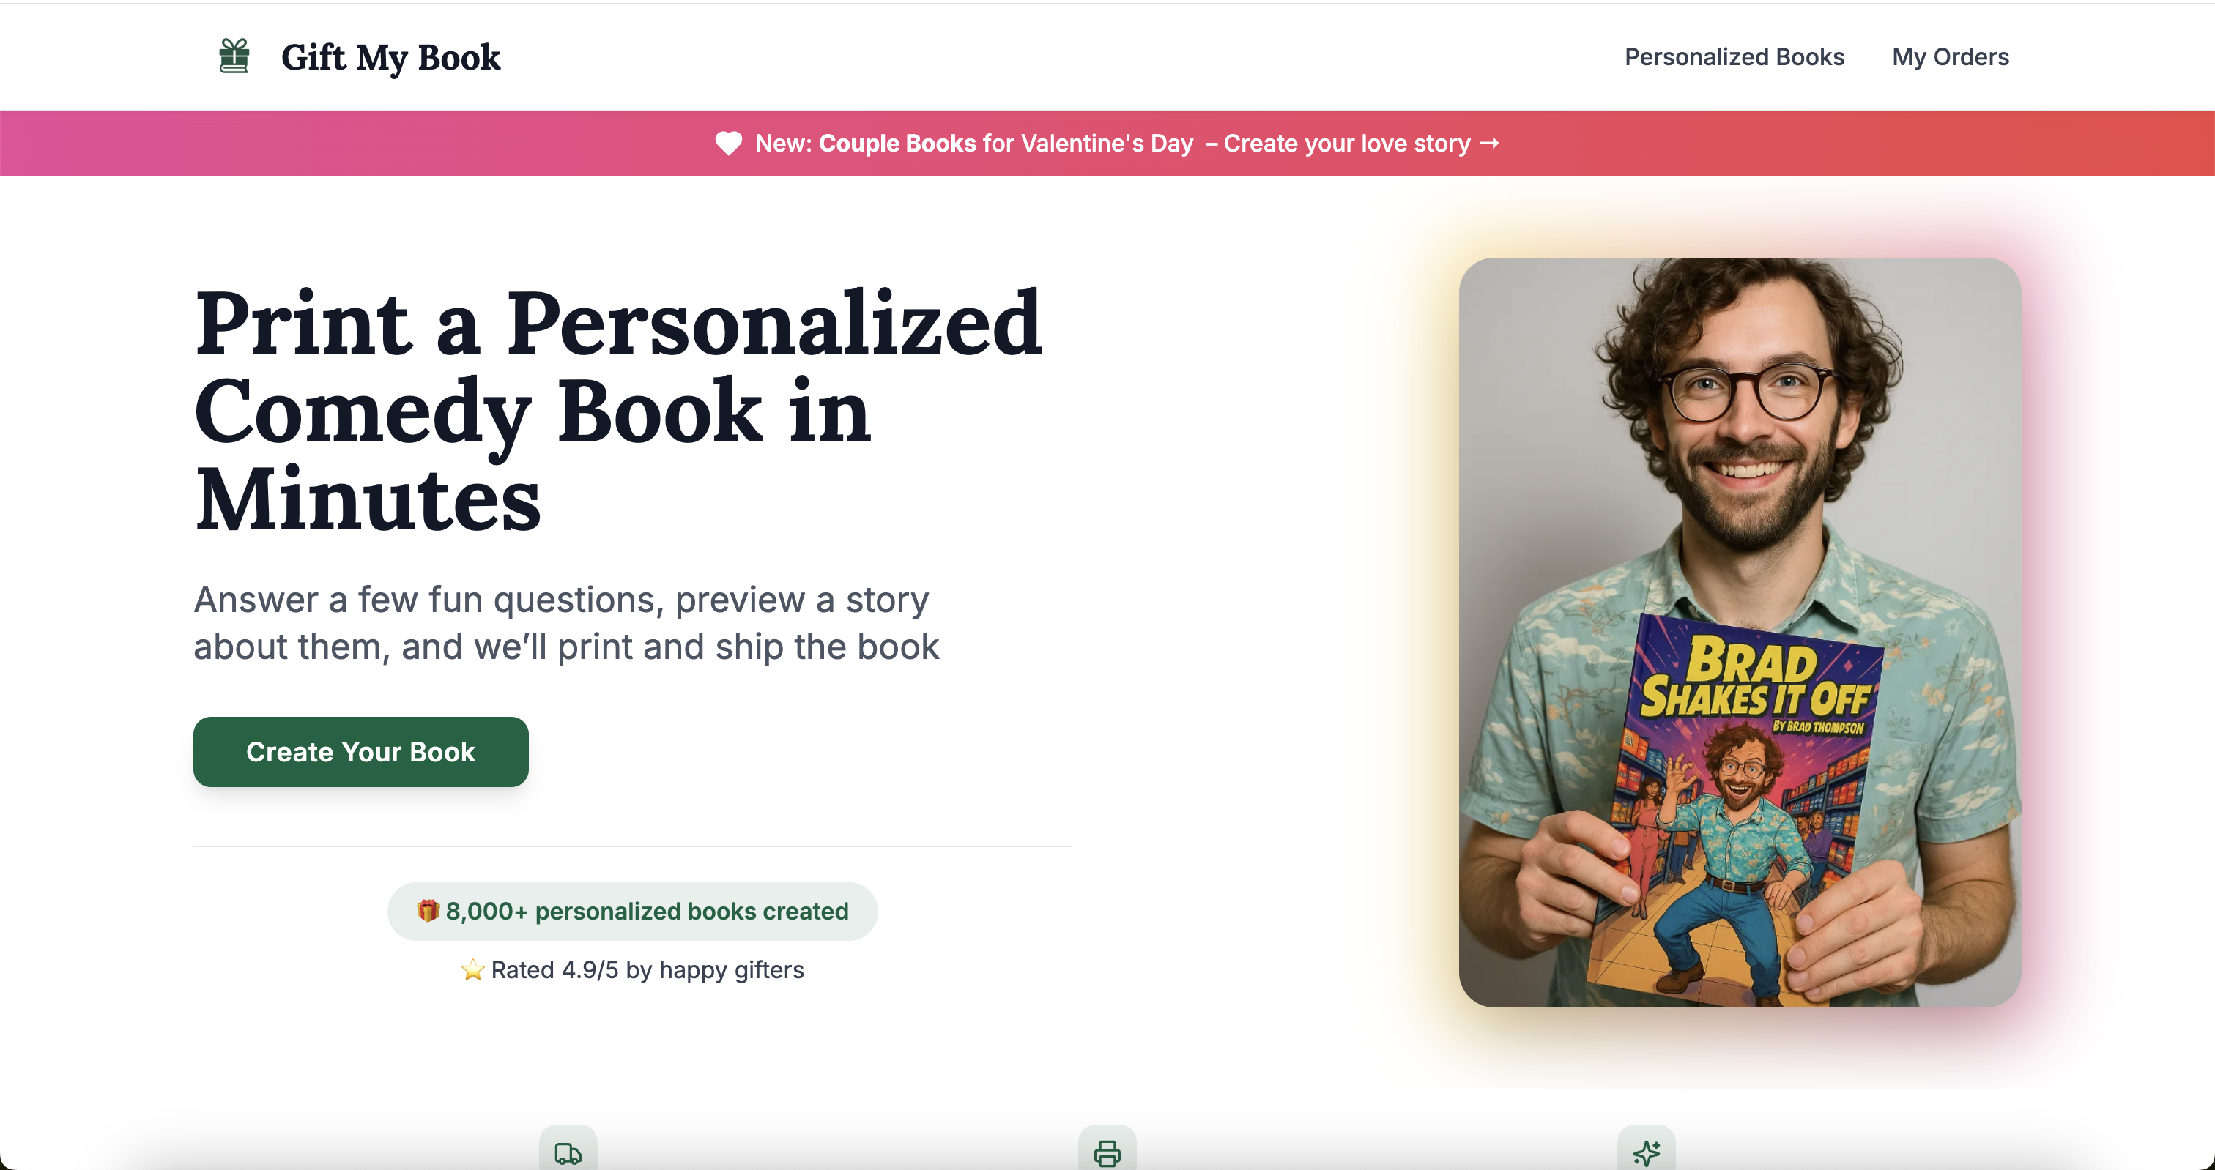This screenshot has width=2215, height=1170.
Task: Click the arrow in the Valentine's banner
Action: coord(1490,144)
